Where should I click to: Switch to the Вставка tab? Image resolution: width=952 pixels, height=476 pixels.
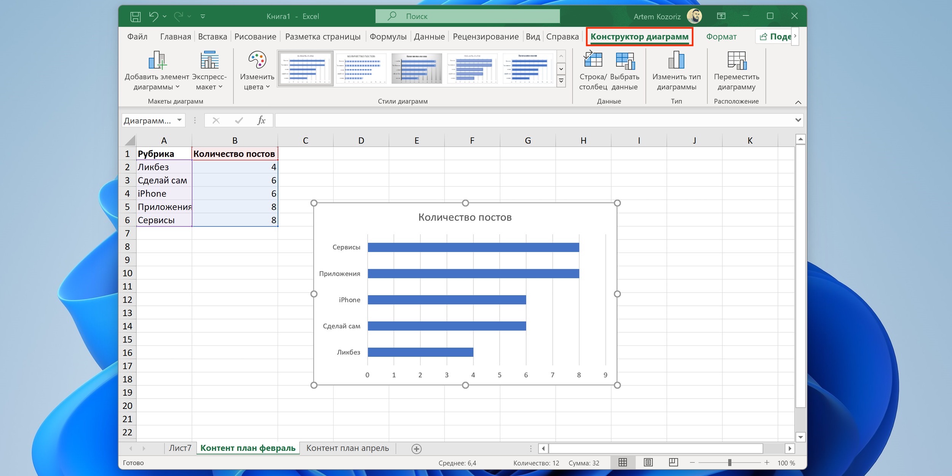(212, 37)
